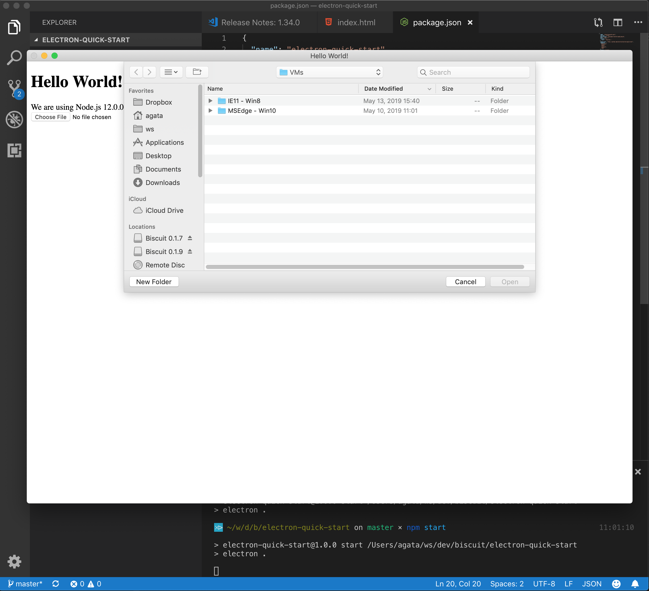Viewport: 649px width, 591px height.
Task: Click the new folder toolbar icon in dialog
Action: coord(197,72)
